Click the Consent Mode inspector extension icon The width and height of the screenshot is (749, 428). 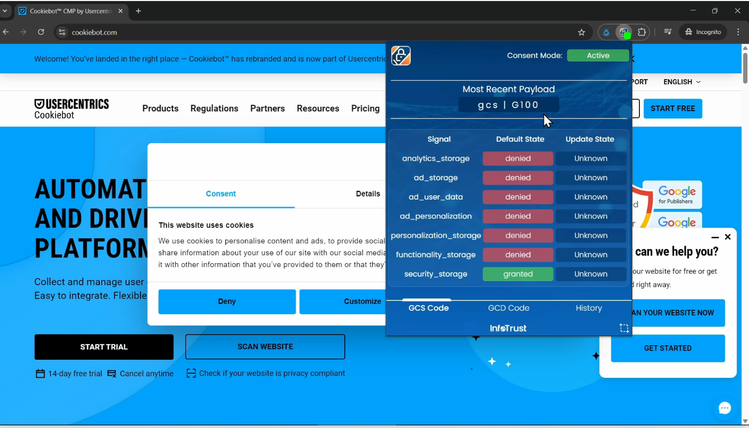(x=624, y=32)
